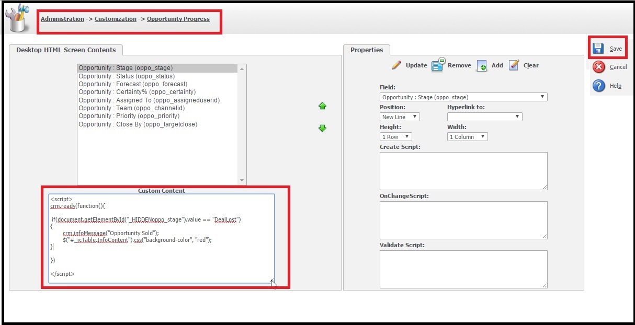This screenshot has width=635, height=325.
Task: Select Opportunity : Forecast (oppo_forecast) in list
Action: [x=157, y=84]
